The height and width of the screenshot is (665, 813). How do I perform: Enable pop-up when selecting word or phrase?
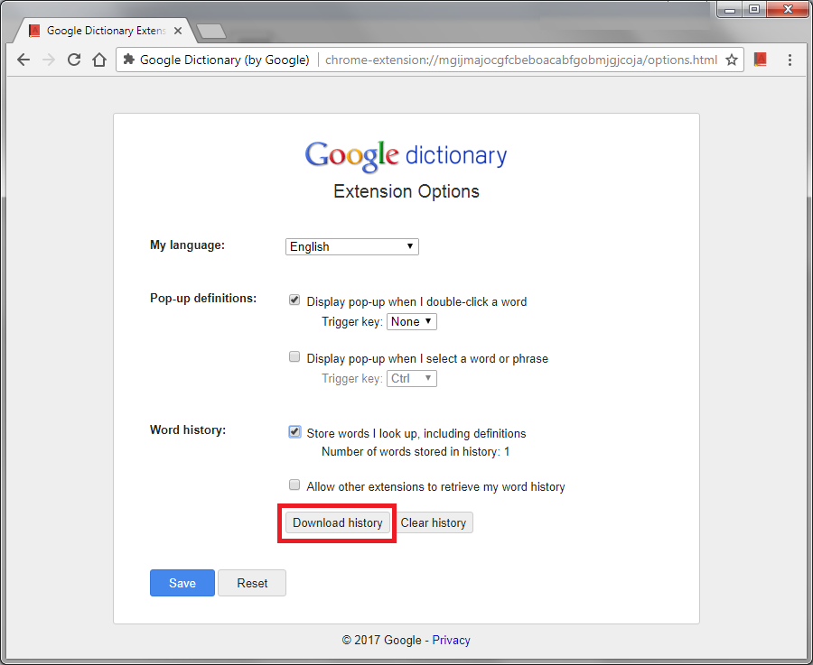coord(294,356)
